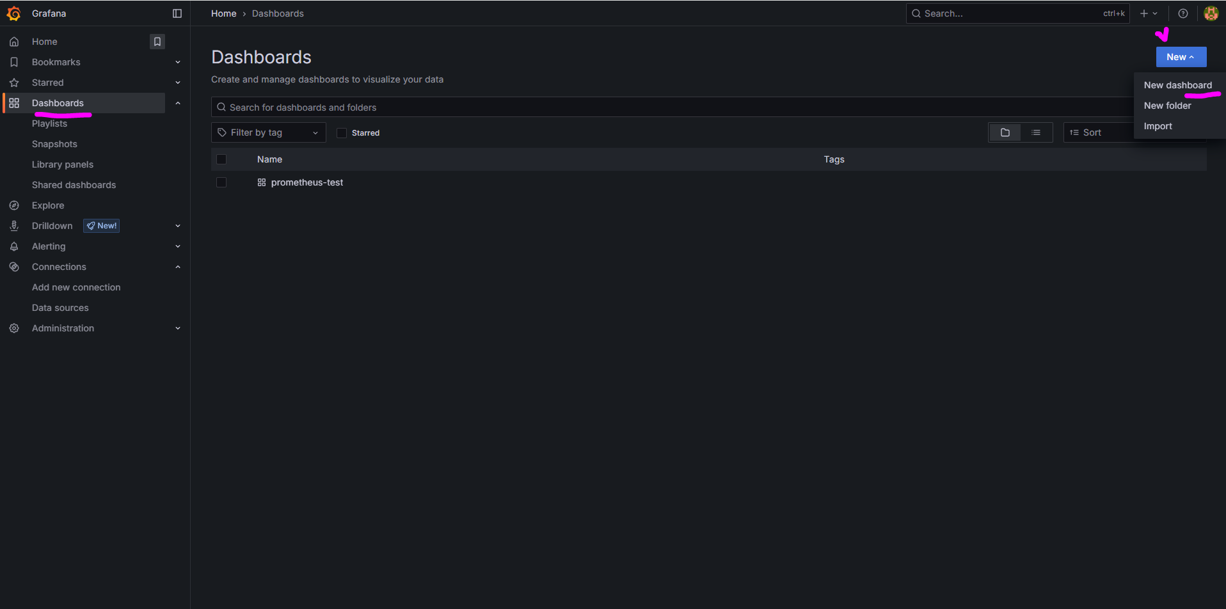The image size is (1226, 609).
Task: Collapse the Connections section chevron
Action: coord(178,267)
